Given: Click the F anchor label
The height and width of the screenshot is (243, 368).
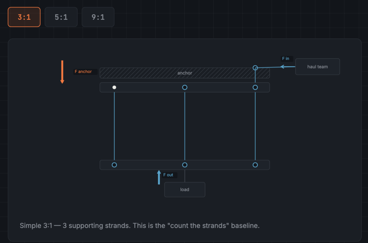Looking at the screenshot, I should click(x=83, y=72).
